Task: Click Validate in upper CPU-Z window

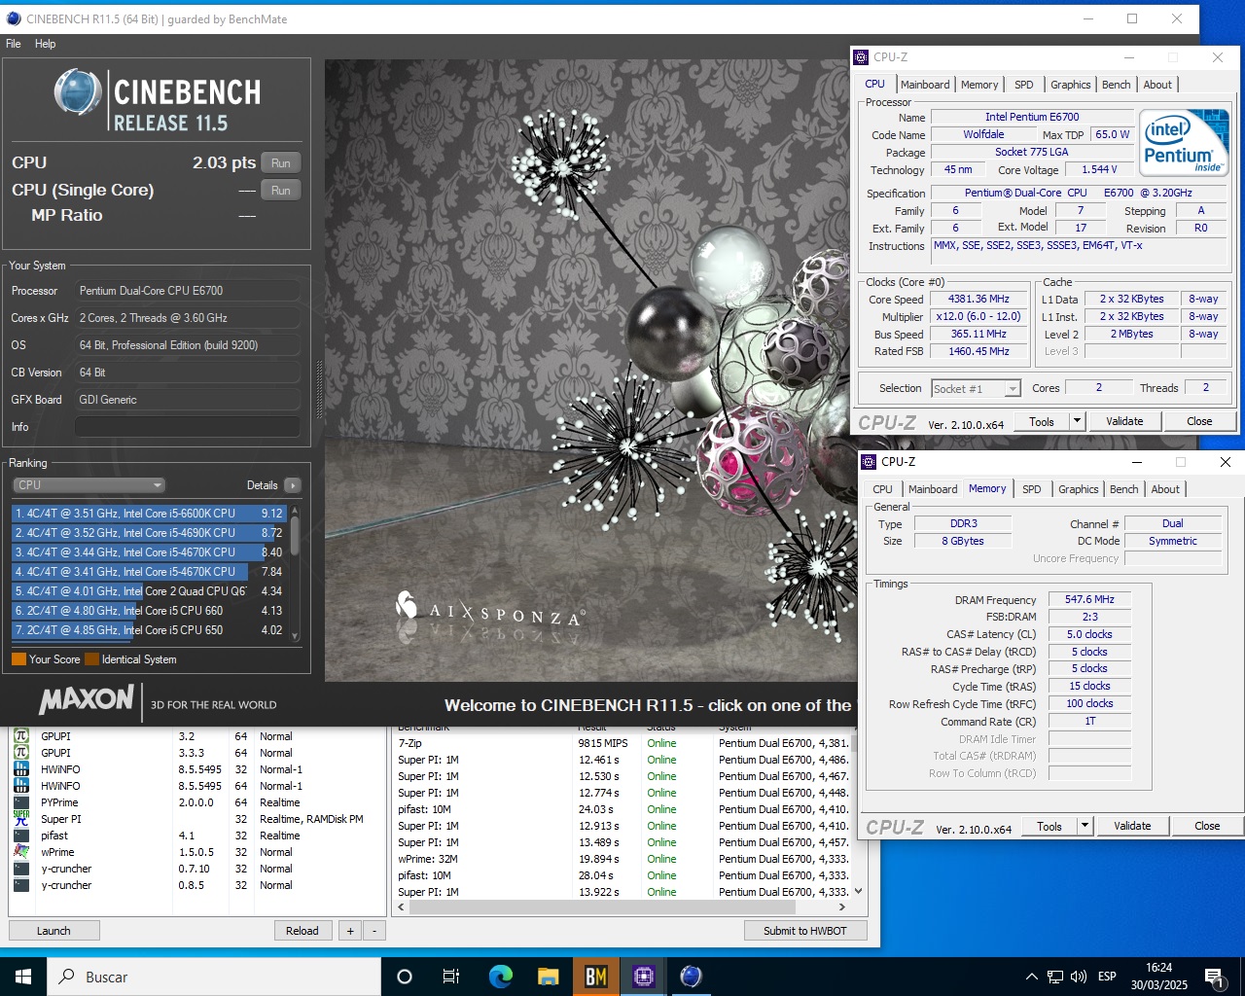Action: pos(1124,421)
